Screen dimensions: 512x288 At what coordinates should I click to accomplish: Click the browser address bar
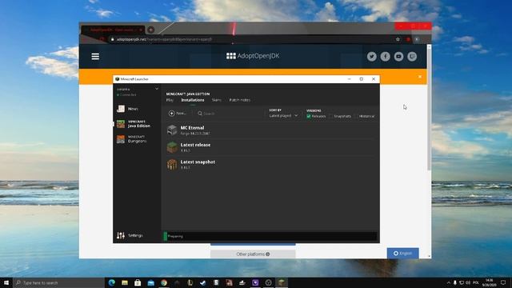(251, 39)
